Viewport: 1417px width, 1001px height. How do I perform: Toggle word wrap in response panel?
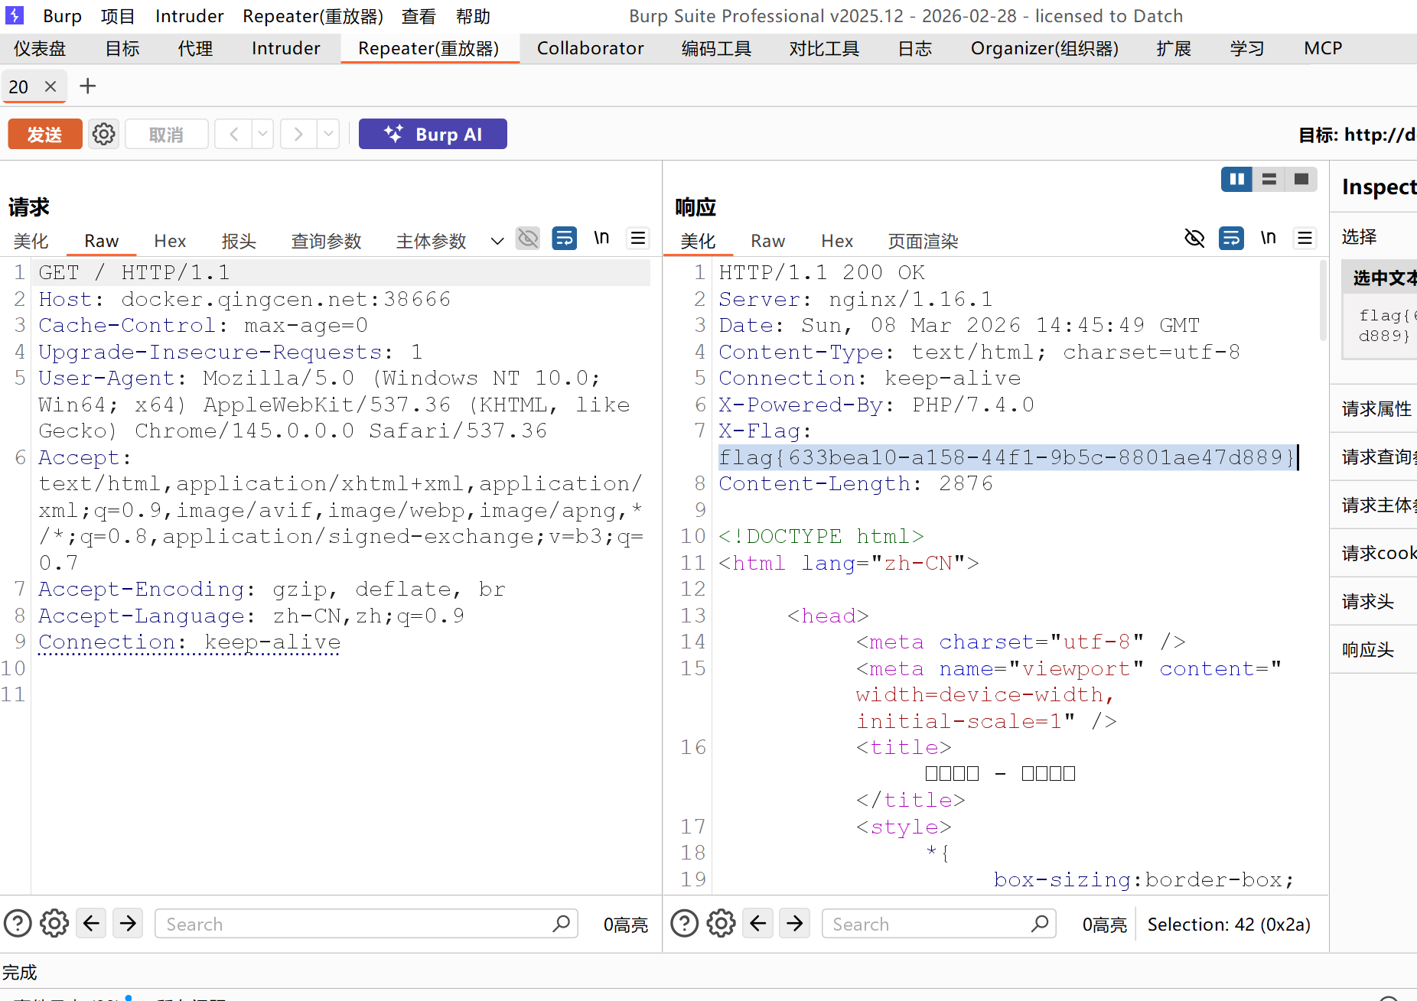(x=1231, y=239)
